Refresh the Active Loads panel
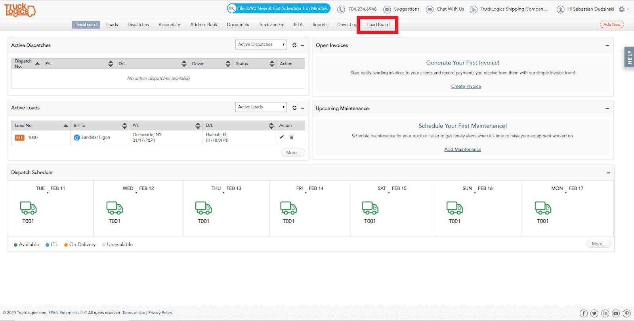Screen dimensions: 634x321 [x=294, y=108]
